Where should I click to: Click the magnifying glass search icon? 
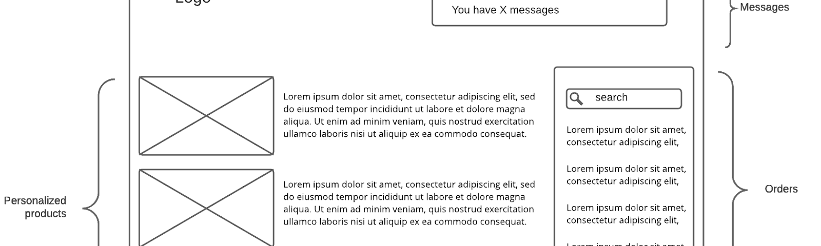click(577, 98)
